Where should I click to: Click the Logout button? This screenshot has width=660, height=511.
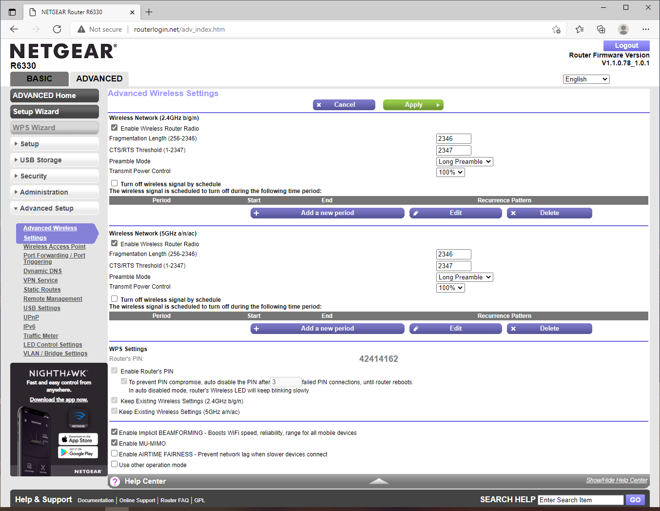(626, 45)
